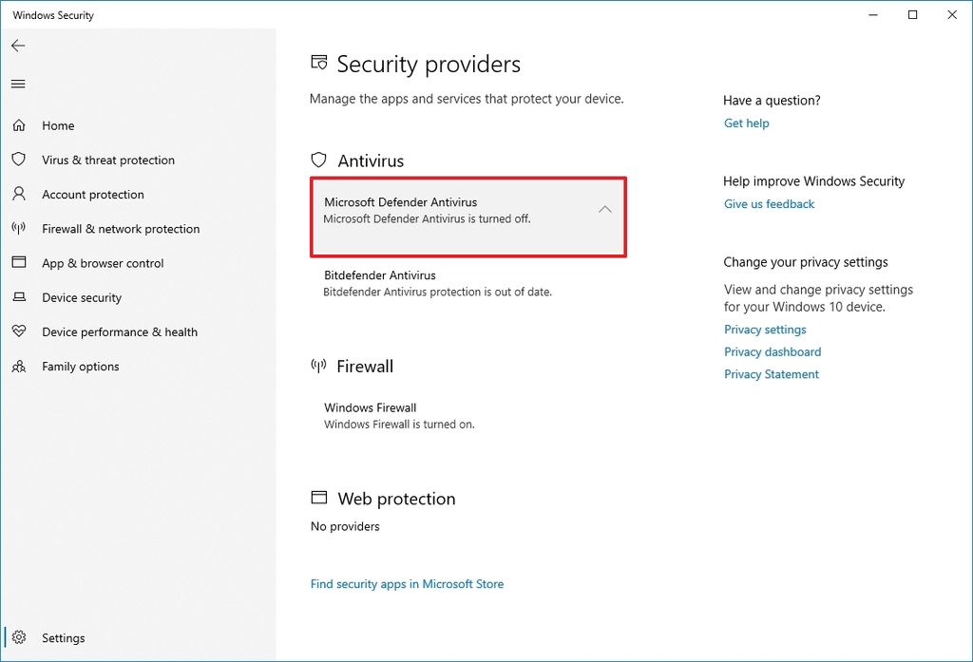Click Get help link
973x662 pixels.
[x=746, y=123]
